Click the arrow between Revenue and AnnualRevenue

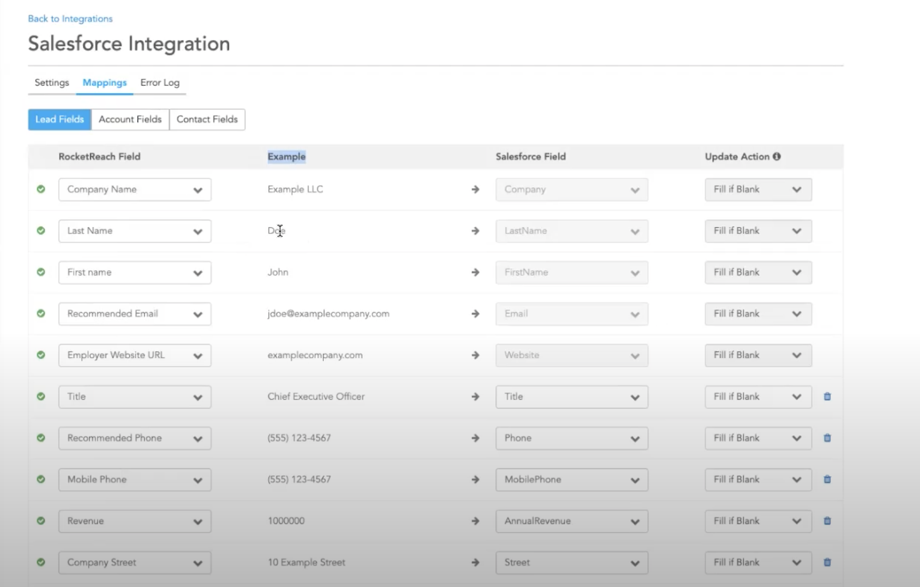(x=476, y=521)
